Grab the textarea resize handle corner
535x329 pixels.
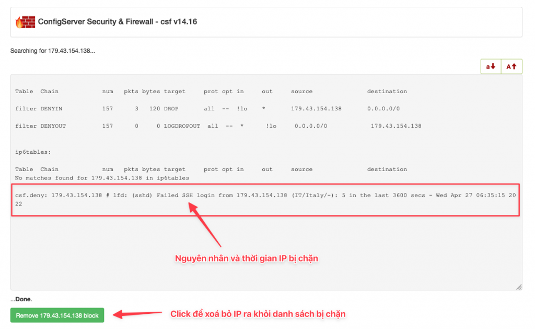click(x=519, y=287)
